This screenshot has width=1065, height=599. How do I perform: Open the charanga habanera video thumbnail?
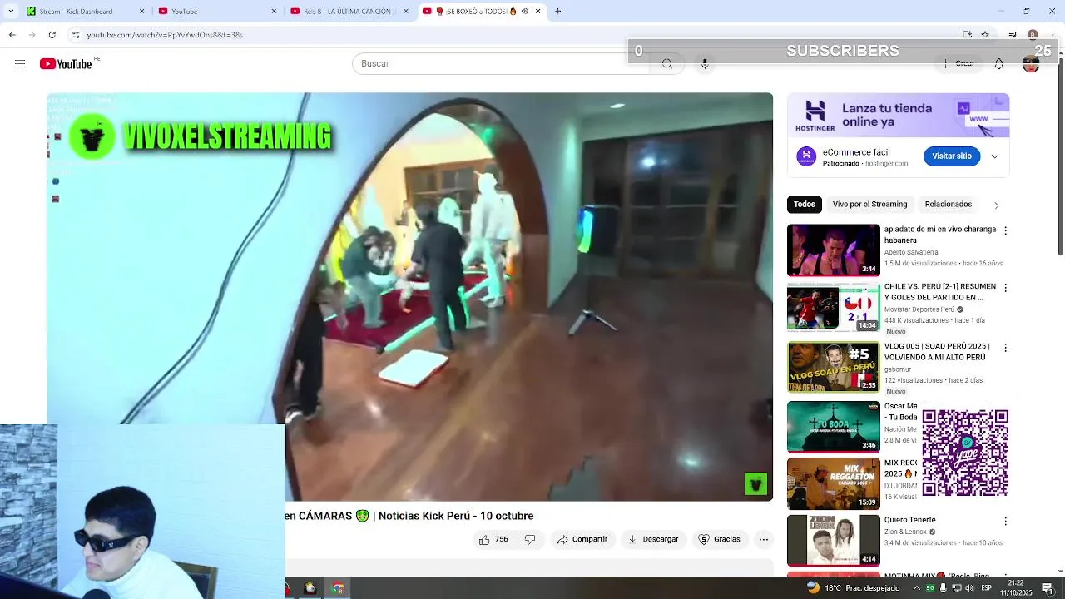click(833, 250)
